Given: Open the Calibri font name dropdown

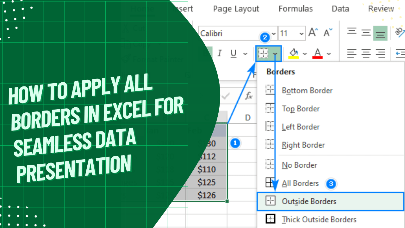Looking at the screenshot, I should coord(273,33).
